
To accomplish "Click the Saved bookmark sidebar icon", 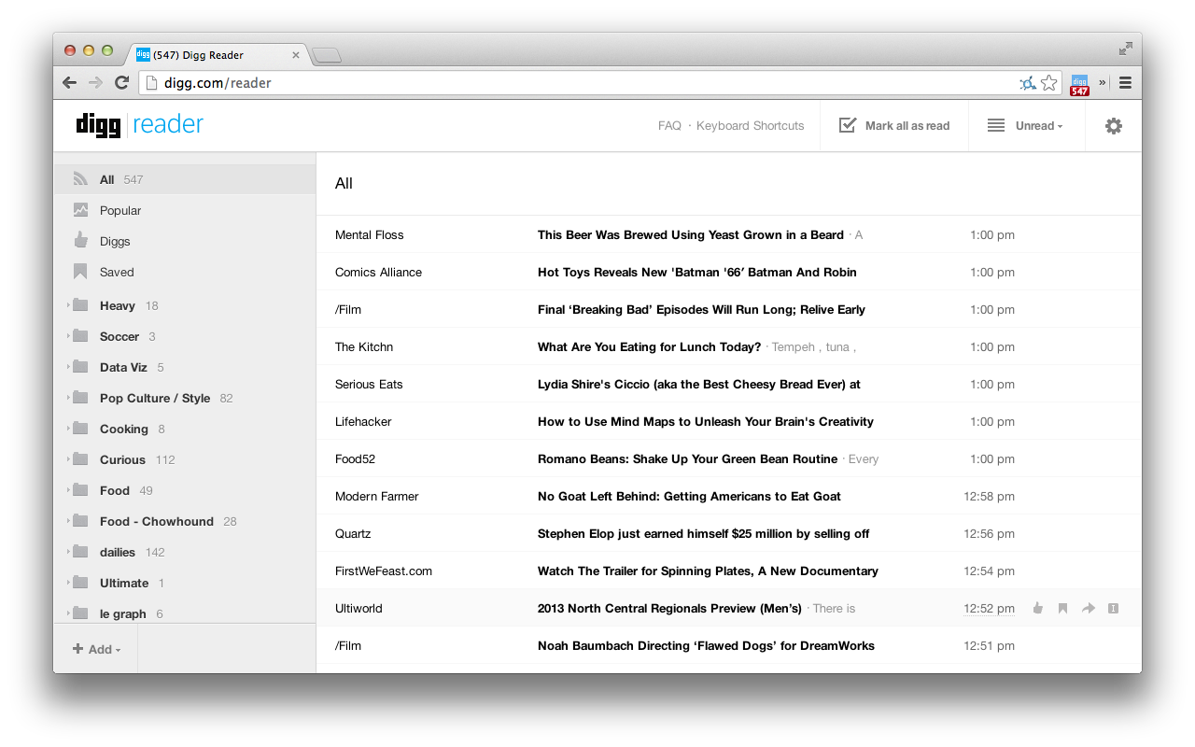I will tap(80, 272).
